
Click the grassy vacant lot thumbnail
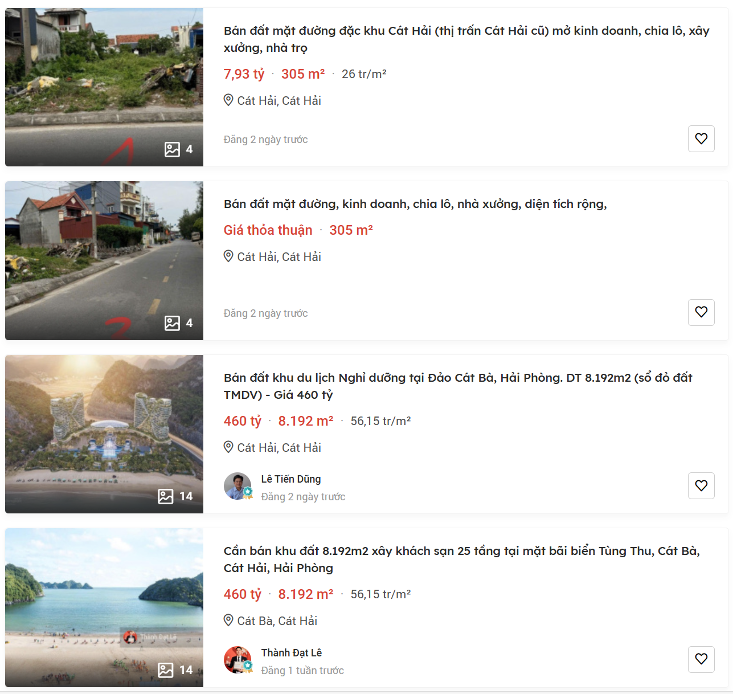tap(104, 87)
